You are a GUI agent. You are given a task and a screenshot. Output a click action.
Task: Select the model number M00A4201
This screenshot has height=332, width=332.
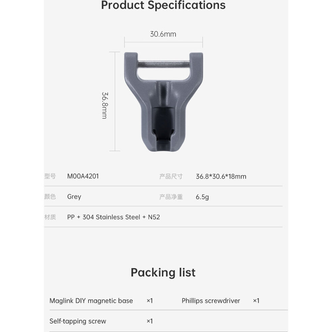click(x=83, y=177)
